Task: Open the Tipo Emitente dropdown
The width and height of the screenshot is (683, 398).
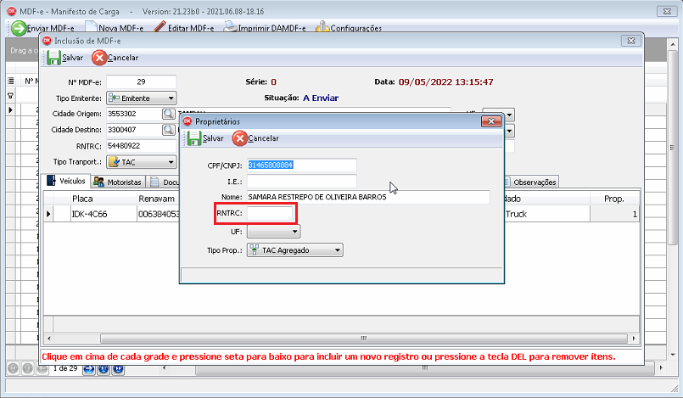Action: tap(142, 98)
